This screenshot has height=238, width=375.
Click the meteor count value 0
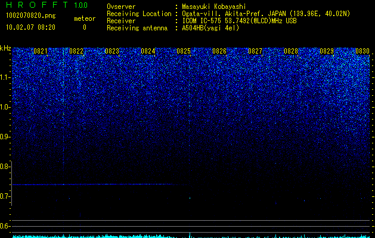tap(85, 27)
